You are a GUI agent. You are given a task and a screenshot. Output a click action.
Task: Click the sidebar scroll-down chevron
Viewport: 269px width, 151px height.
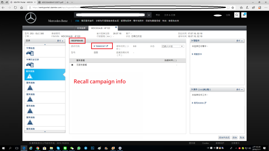click(x=45, y=132)
